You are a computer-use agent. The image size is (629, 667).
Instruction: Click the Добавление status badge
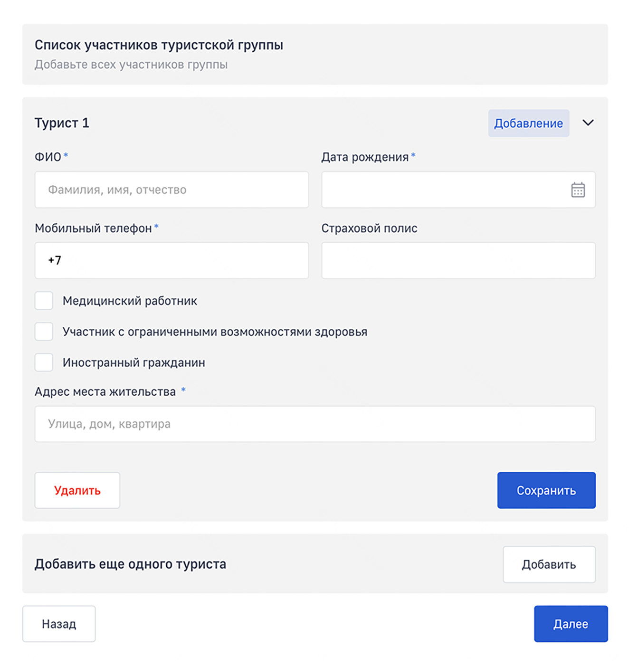click(528, 123)
